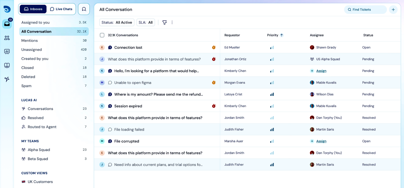The width and height of the screenshot is (404, 188).
Task: Click Assign link for Kimberly Chen's Hello ticket
Action: pos(321,71)
